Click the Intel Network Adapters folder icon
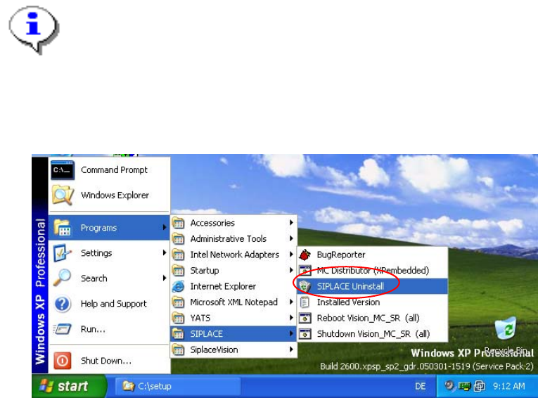This screenshot has width=538, height=398. coord(179,255)
